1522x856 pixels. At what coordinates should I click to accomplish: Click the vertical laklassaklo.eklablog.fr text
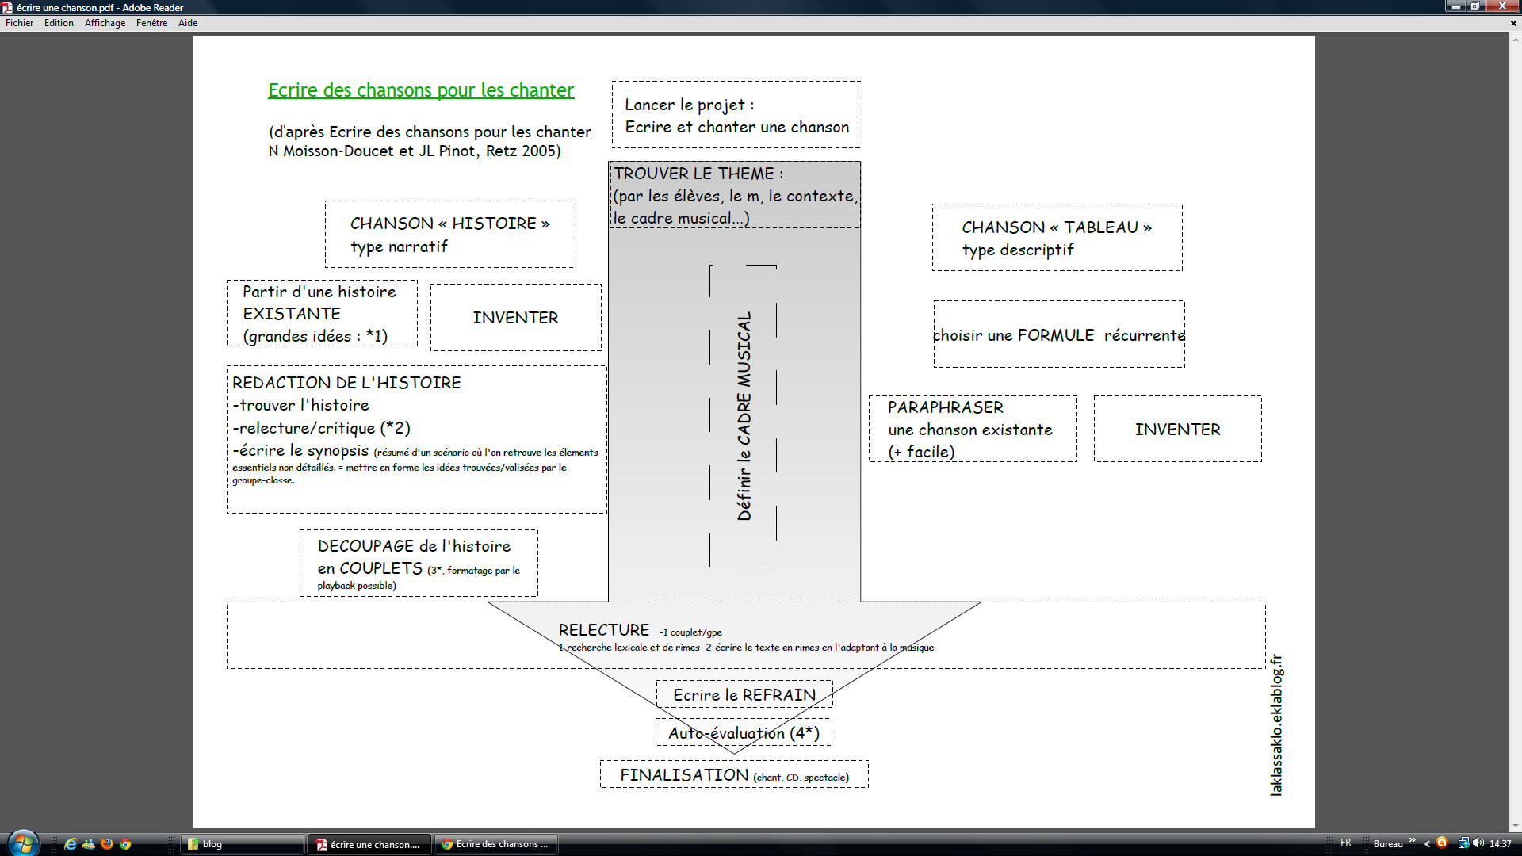(1275, 725)
